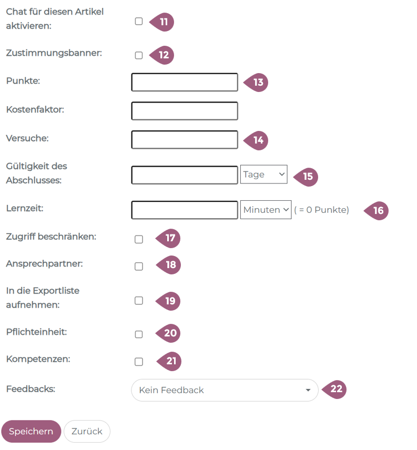
Task: Click the number 18 marker badge
Action: point(170,265)
